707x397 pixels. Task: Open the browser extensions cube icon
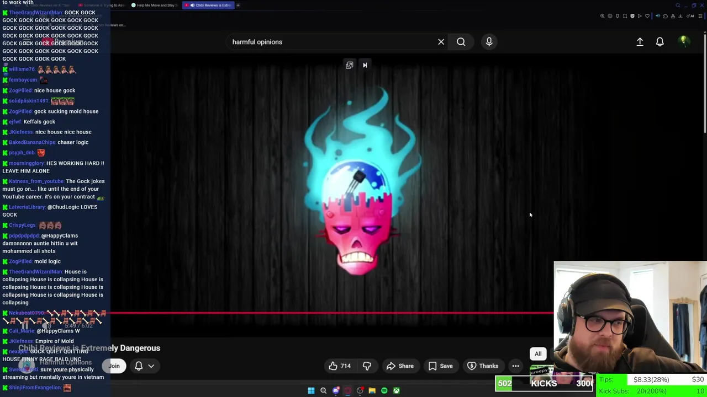(x=666, y=16)
